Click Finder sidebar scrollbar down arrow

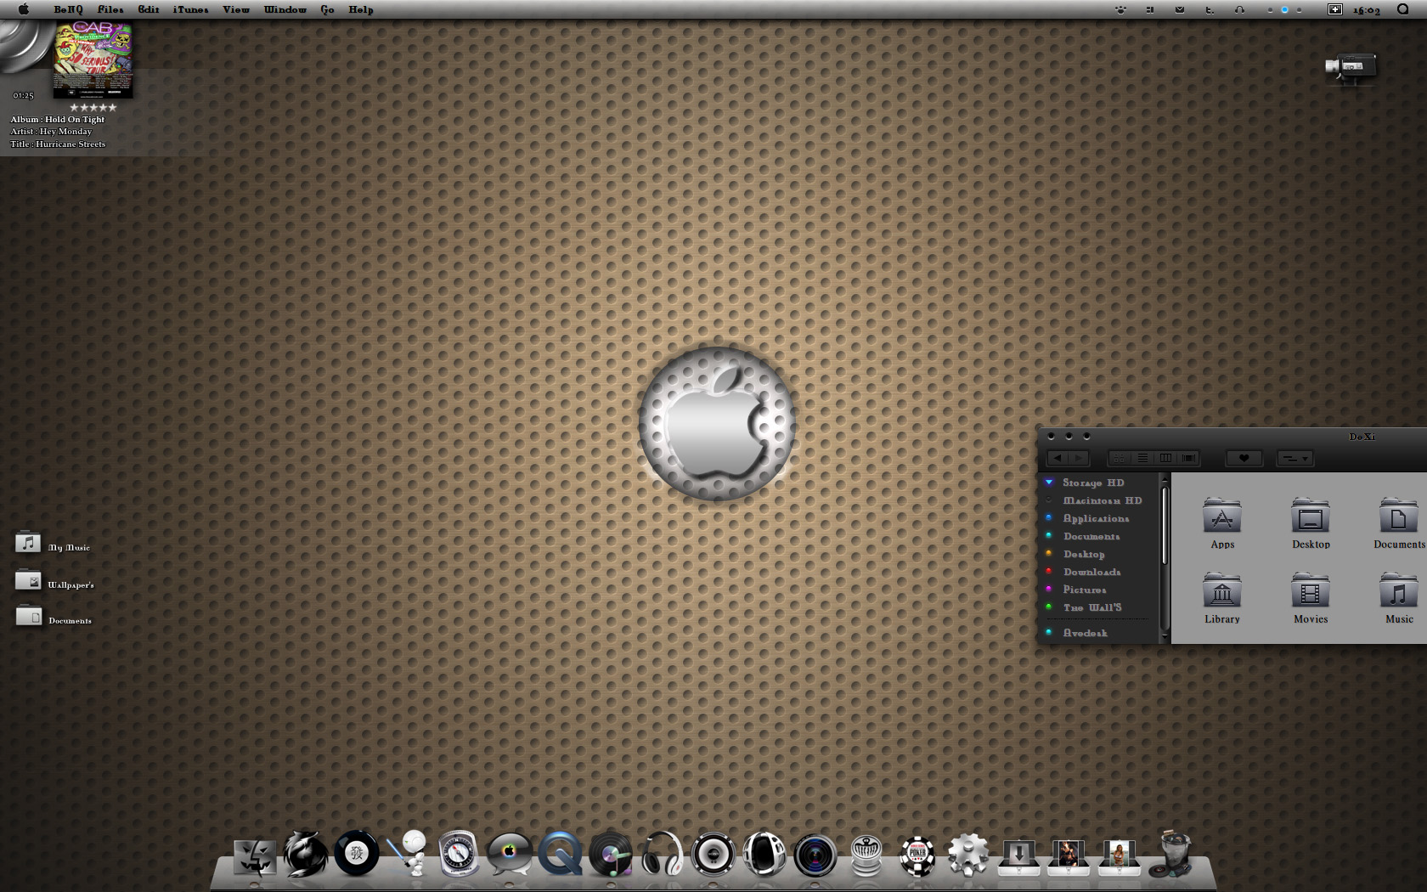pos(1165,637)
